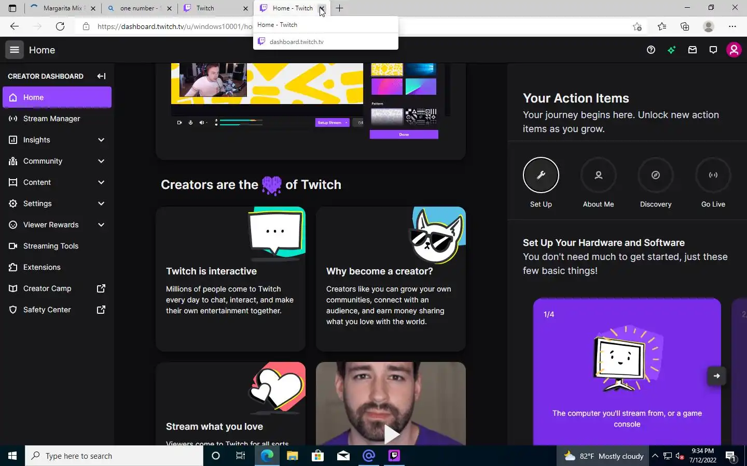Screen dimensions: 747x466
Task: Switch to the Twitch browser tab
Action: pos(216,8)
